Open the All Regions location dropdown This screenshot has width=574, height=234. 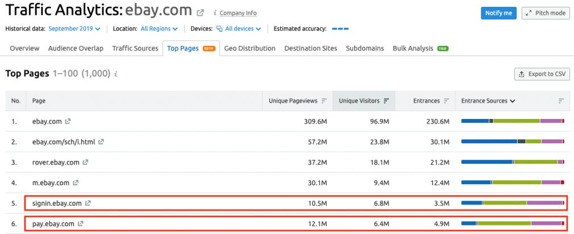159,28
